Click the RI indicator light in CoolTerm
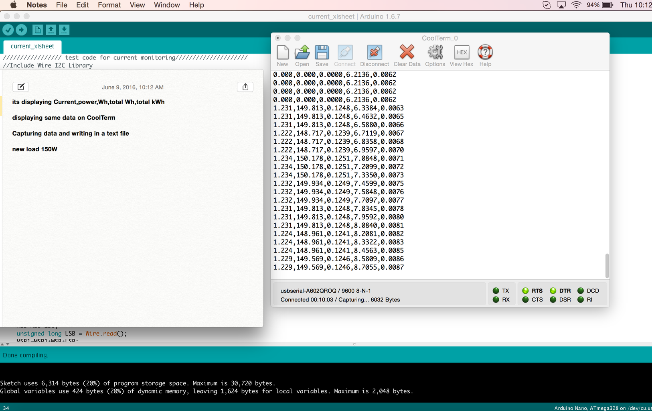The image size is (652, 411). (581, 299)
